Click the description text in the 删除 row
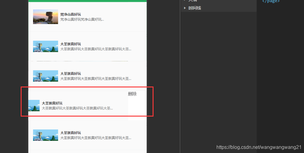The image size is (304, 153). click(77, 108)
